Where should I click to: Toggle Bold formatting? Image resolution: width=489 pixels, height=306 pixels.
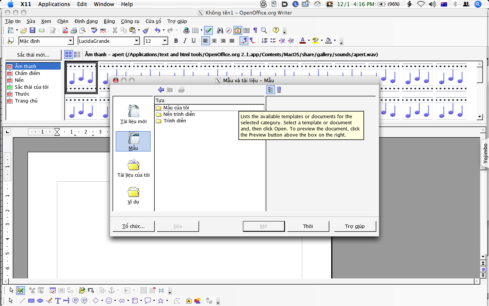coord(176,41)
